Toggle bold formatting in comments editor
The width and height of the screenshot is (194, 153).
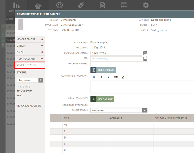pyautogui.click(x=94, y=77)
